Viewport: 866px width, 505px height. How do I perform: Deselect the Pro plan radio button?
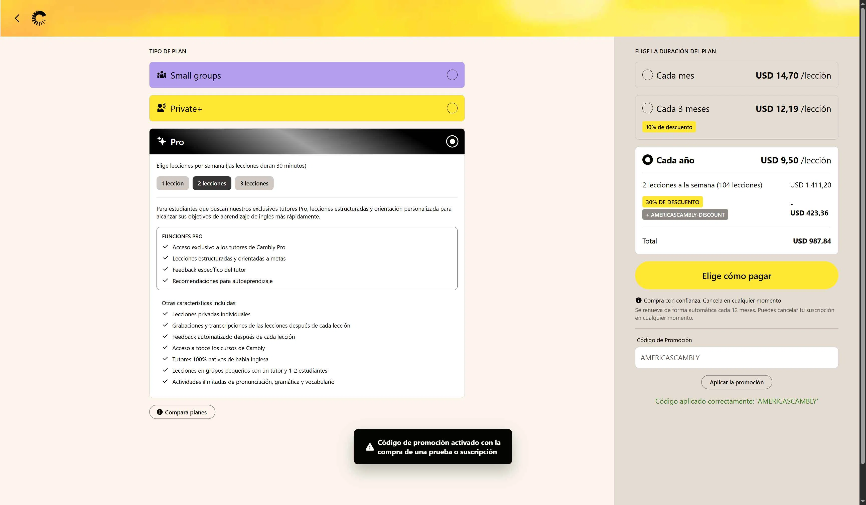[452, 141]
